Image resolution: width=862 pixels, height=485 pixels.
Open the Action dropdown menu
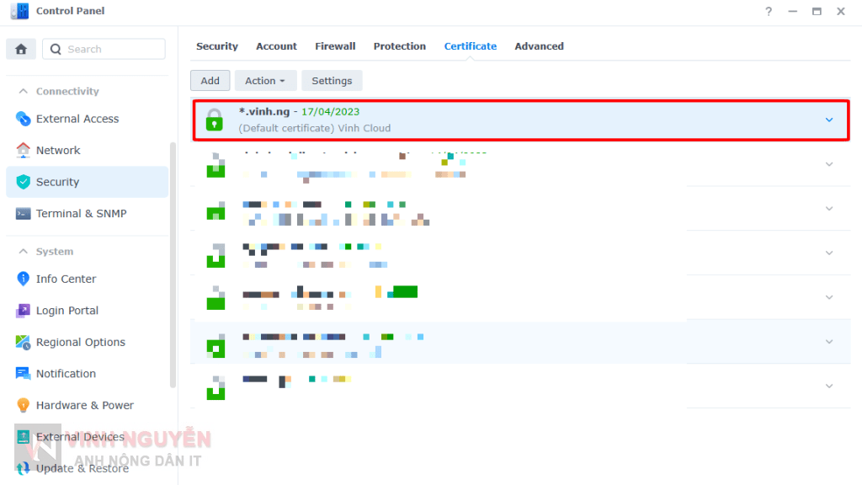[264, 81]
